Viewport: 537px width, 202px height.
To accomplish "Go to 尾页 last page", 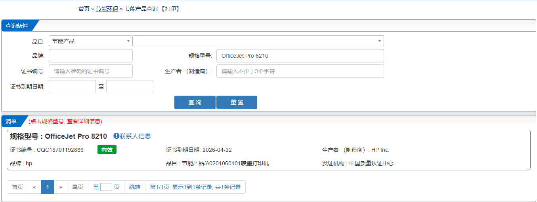I will pyautogui.click(x=78, y=187).
